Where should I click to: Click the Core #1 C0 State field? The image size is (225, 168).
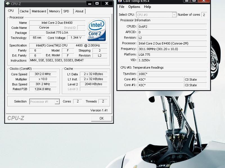[x=195, y=85]
